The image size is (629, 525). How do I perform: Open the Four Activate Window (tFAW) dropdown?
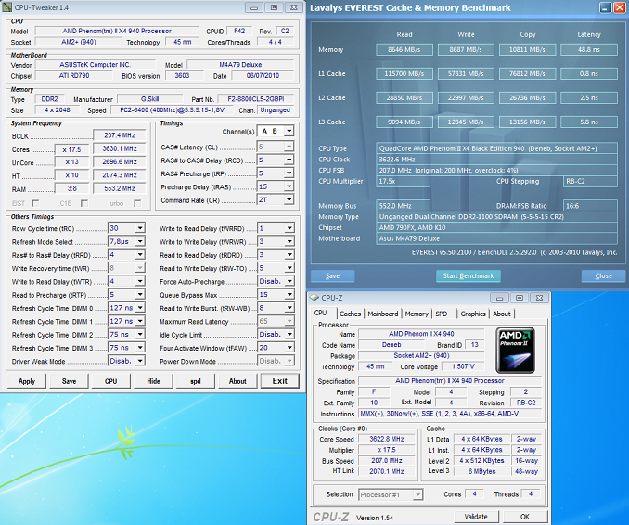(x=289, y=348)
